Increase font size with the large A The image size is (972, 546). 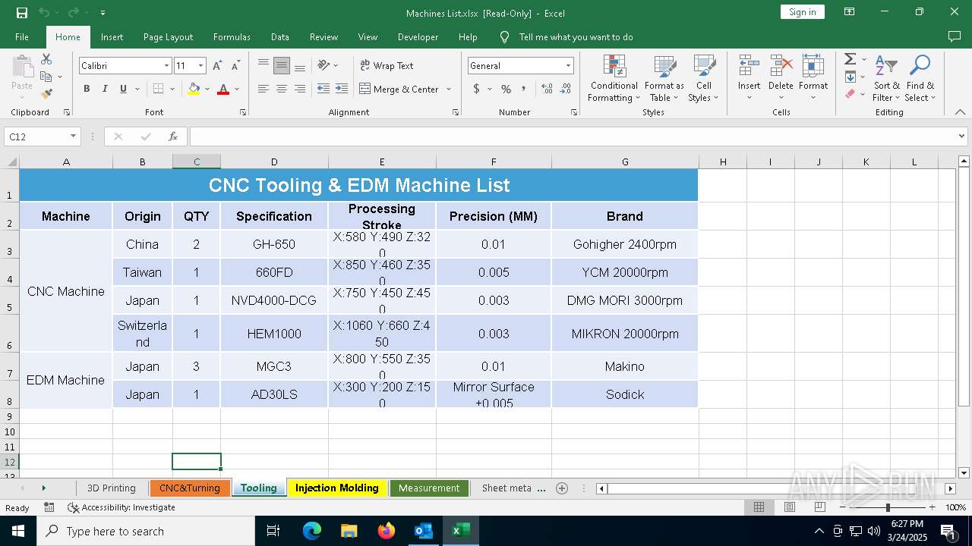click(x=218, y=66)
